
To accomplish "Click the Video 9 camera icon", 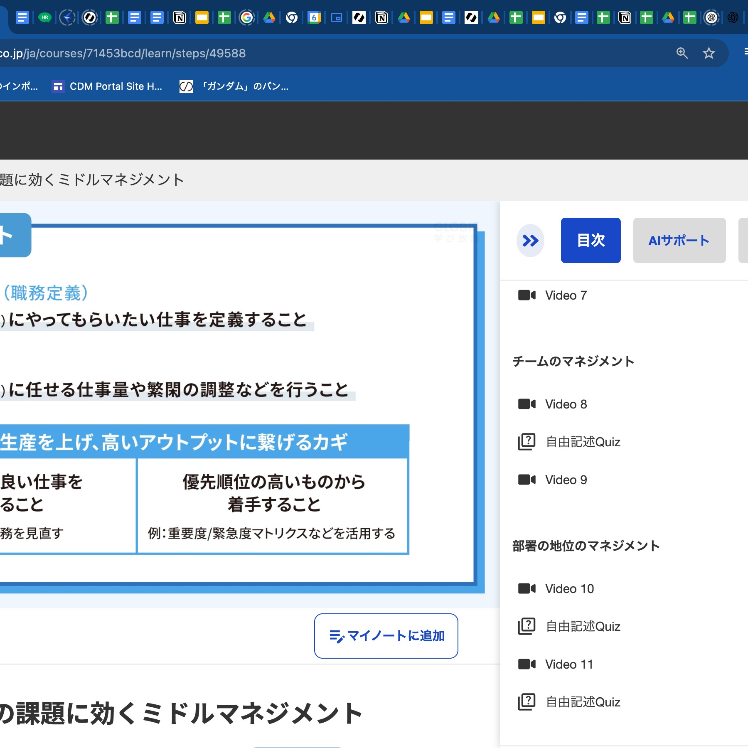I will [x=527, y=480].
